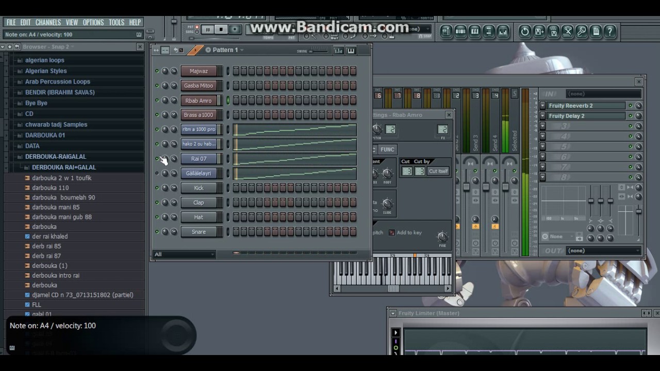Screen dimensions: 660x371
Task: Open the Fruity Reeverb 2 slot menu arrow
Action: [542, 106]
